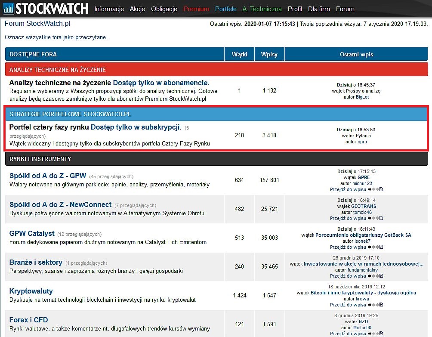The width and height of the screenshot is (432, 337).
Task: Go to last post icon in GPW Catalyst row
Action: [x=375, y=247]
